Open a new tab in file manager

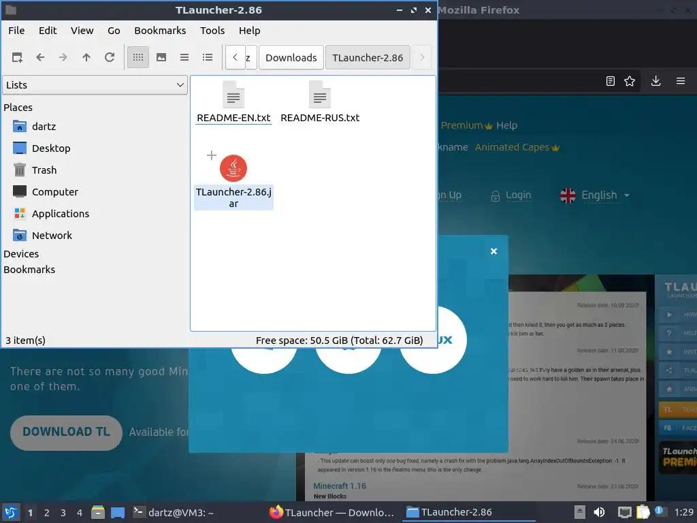[x=17, y=57]
